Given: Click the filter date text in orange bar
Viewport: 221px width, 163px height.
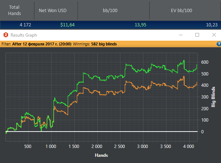Looking at the screenshot, I should [42, 44].
